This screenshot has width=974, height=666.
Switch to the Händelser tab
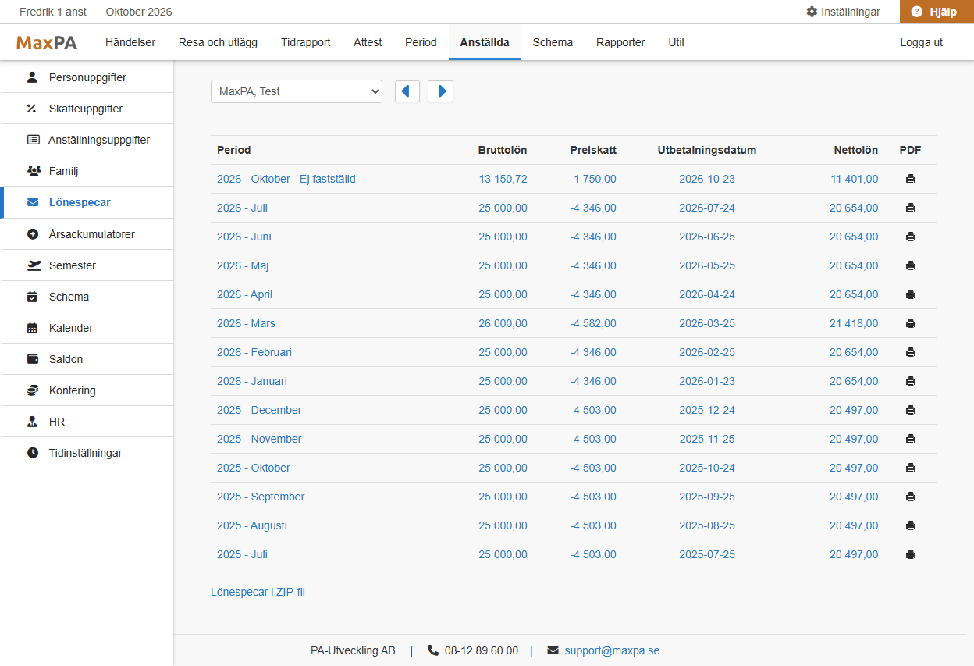(130, 42)
